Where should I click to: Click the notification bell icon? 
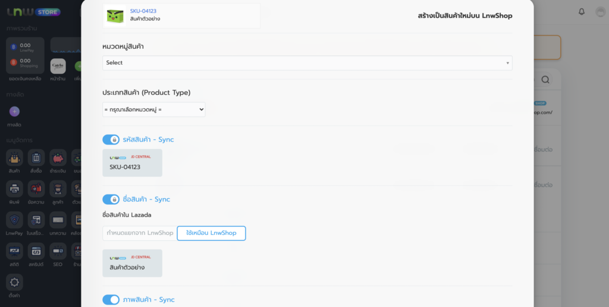(x=582, y=12)
